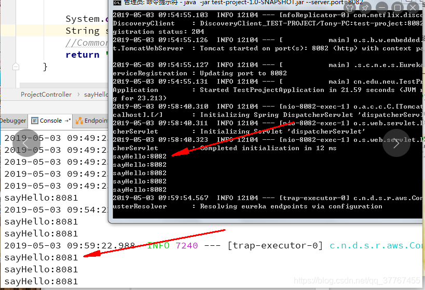Click '2019-05-03 09:59:22.988' in IDE console
Screen dimensions: 425x290
tap(70, 245)
